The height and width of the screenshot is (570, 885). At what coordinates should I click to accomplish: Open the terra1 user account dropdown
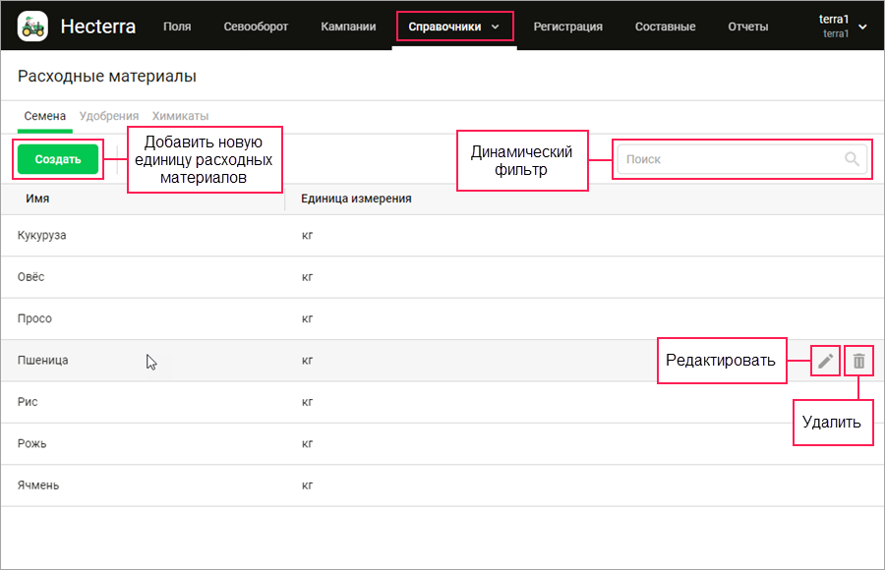tap(841, 27)
